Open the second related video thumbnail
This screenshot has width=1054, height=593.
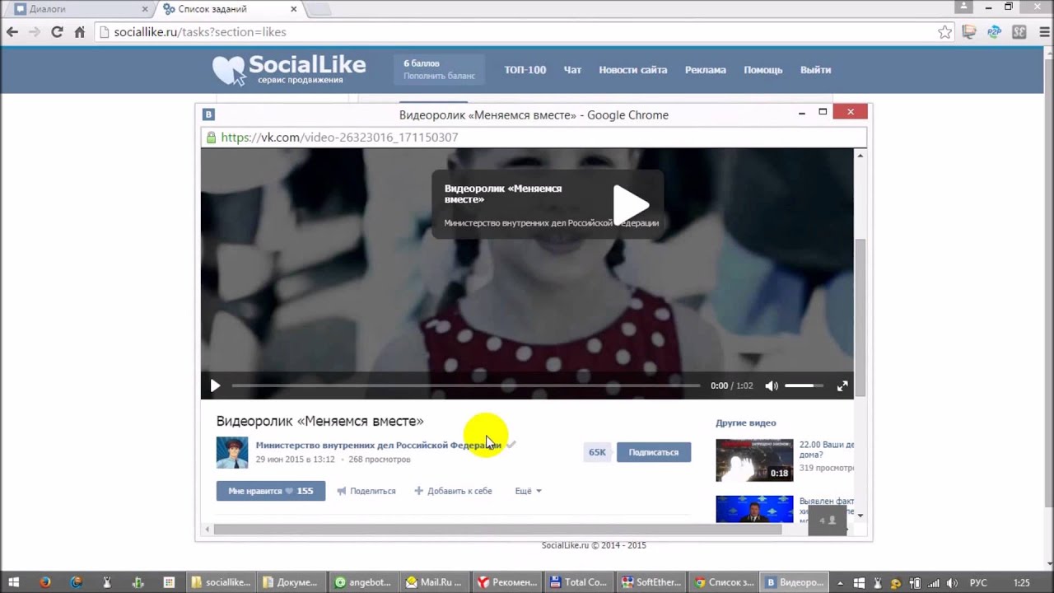click(x=754, y=509)
